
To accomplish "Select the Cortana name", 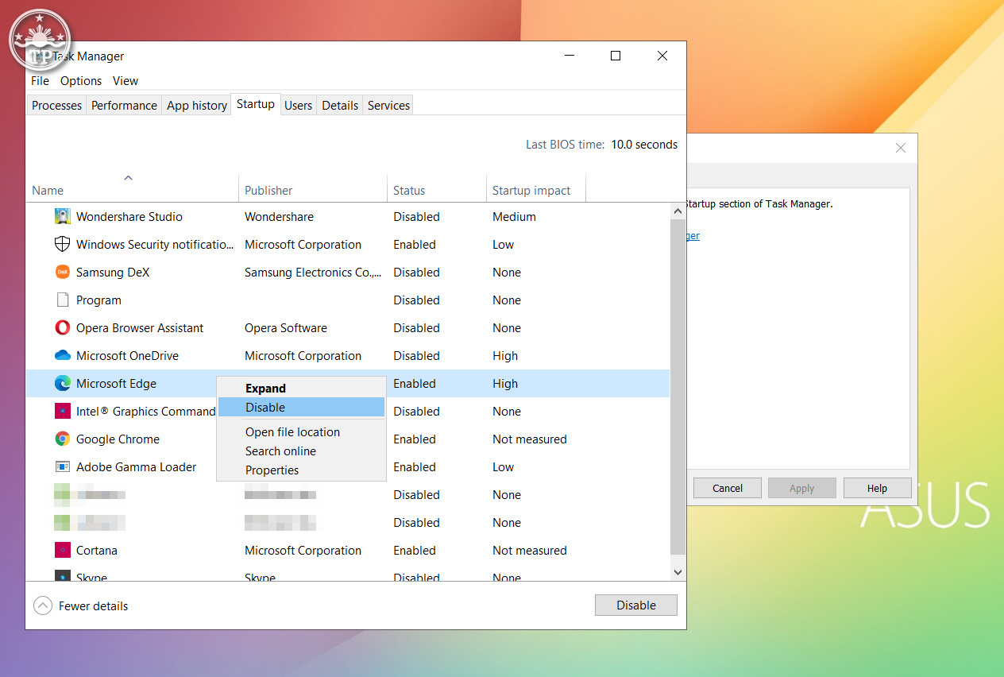I will (x=96, y=550).
